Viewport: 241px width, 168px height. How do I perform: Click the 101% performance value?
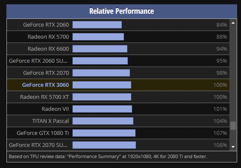pos(220,109)
